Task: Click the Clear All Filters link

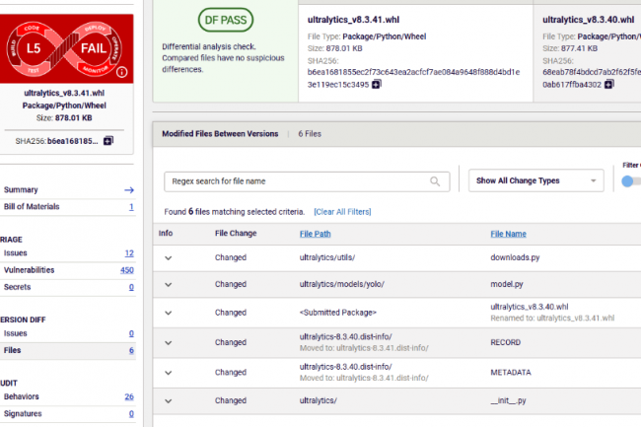Action: click(342, 212)
